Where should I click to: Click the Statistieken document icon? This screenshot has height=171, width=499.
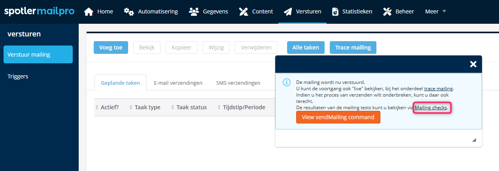coord(335,11)
